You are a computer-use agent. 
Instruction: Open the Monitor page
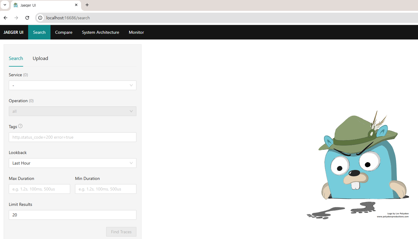pyautogui.click(x=136, y=32)
